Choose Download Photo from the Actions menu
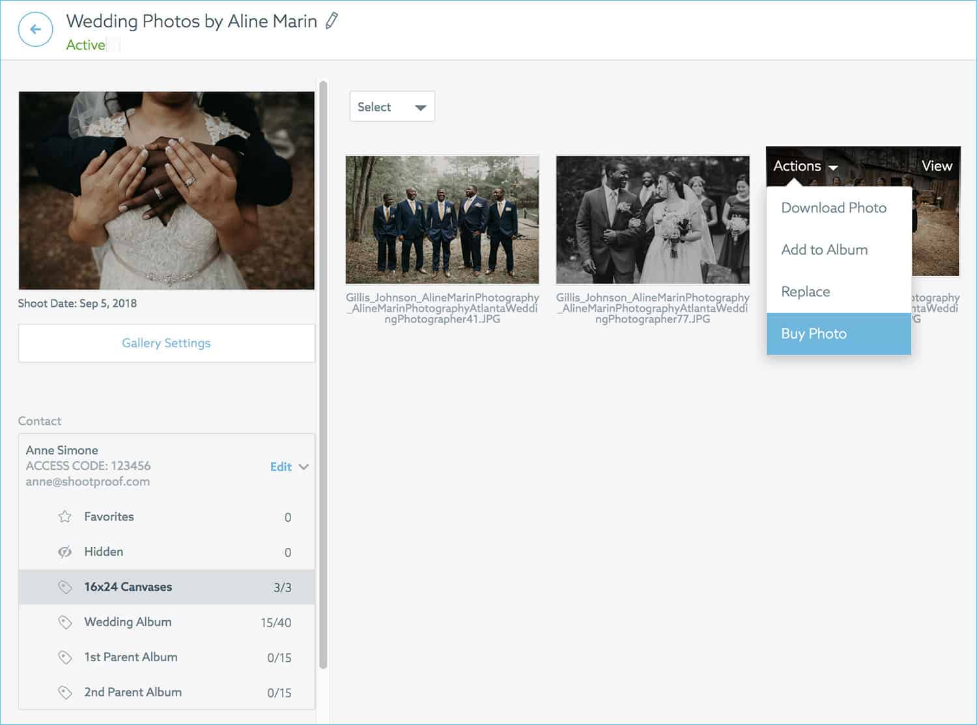The height and width of the screenshot is (725, 977). 833,208
